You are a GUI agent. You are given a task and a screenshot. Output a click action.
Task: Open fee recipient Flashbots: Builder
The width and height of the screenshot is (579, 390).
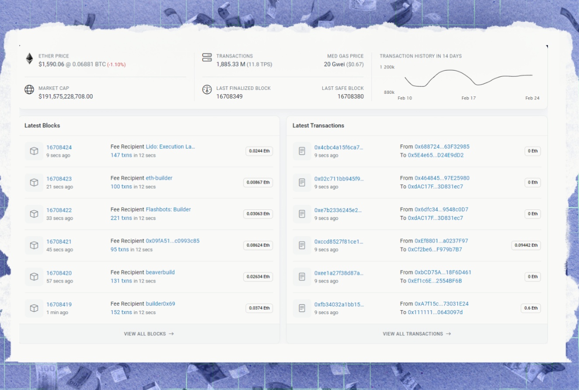tap(168, 209)
